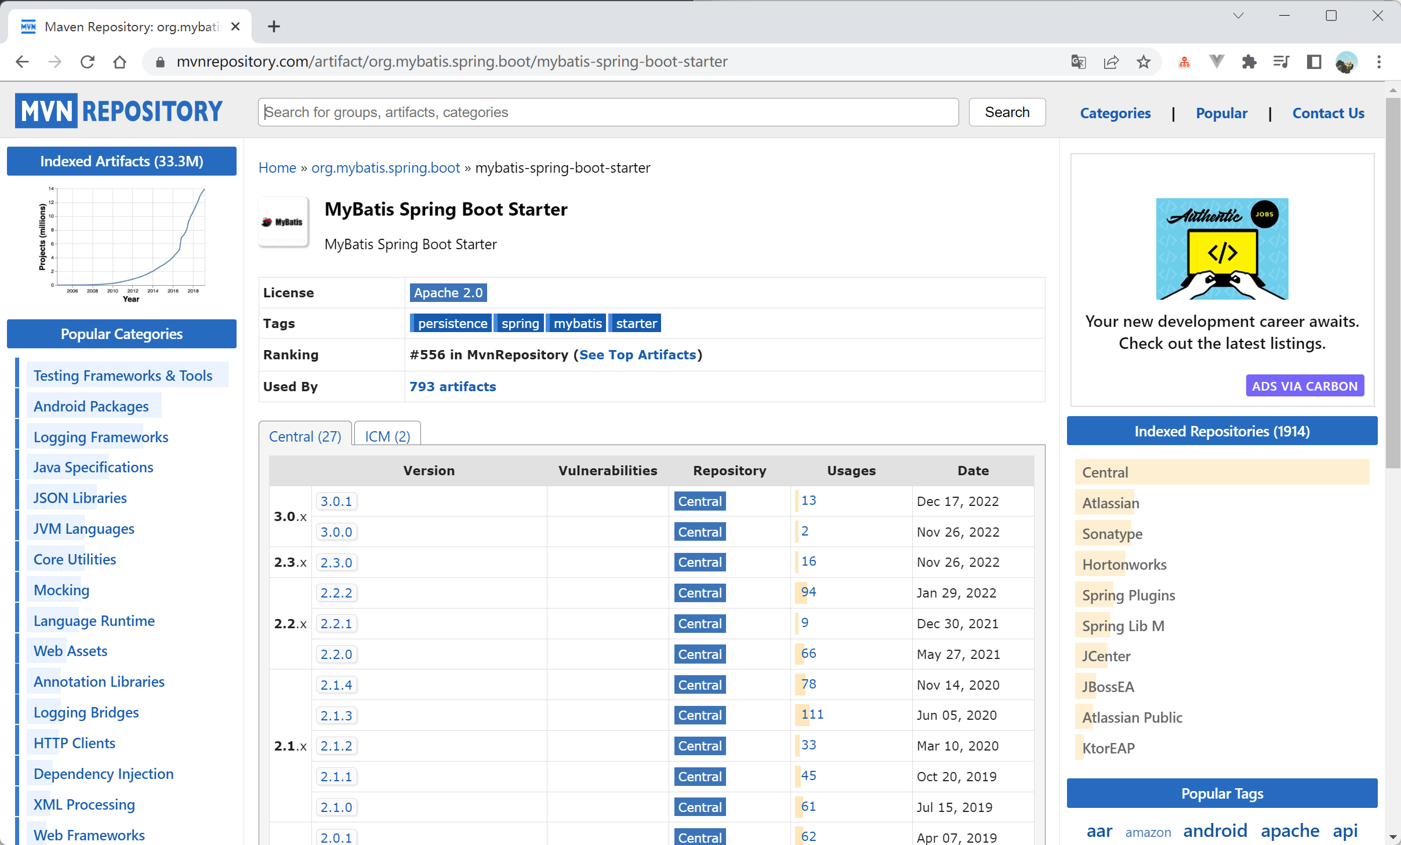Switch to the ICM (2) tab

(387, 436)
